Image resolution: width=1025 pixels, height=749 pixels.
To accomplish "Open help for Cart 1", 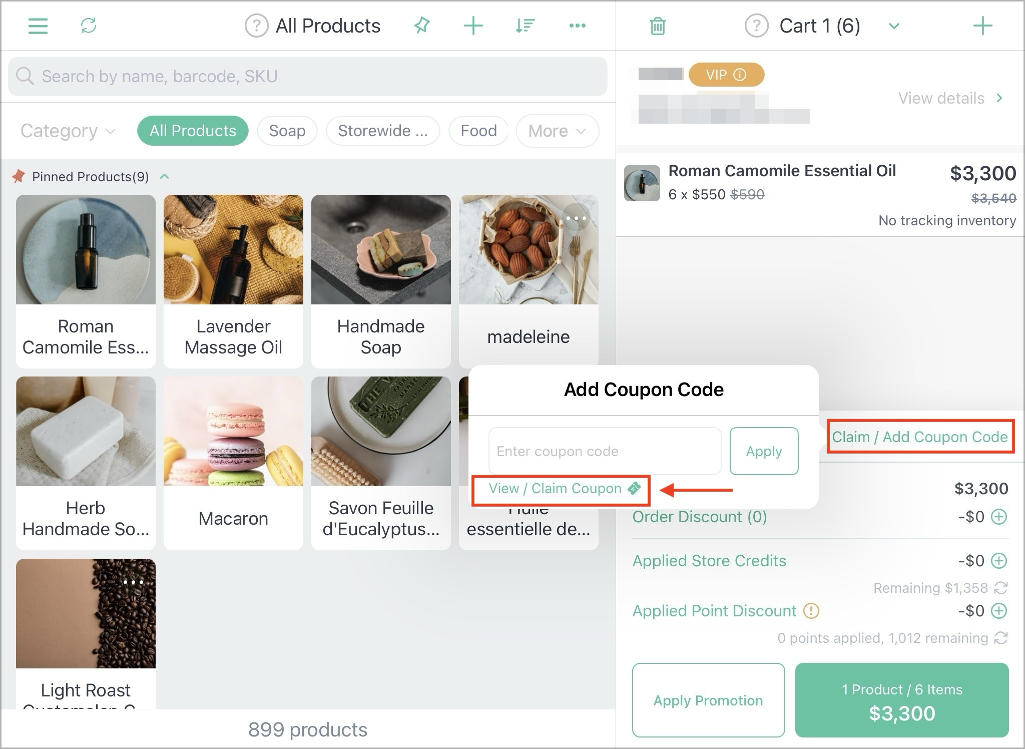I will (x=756, y=26).
